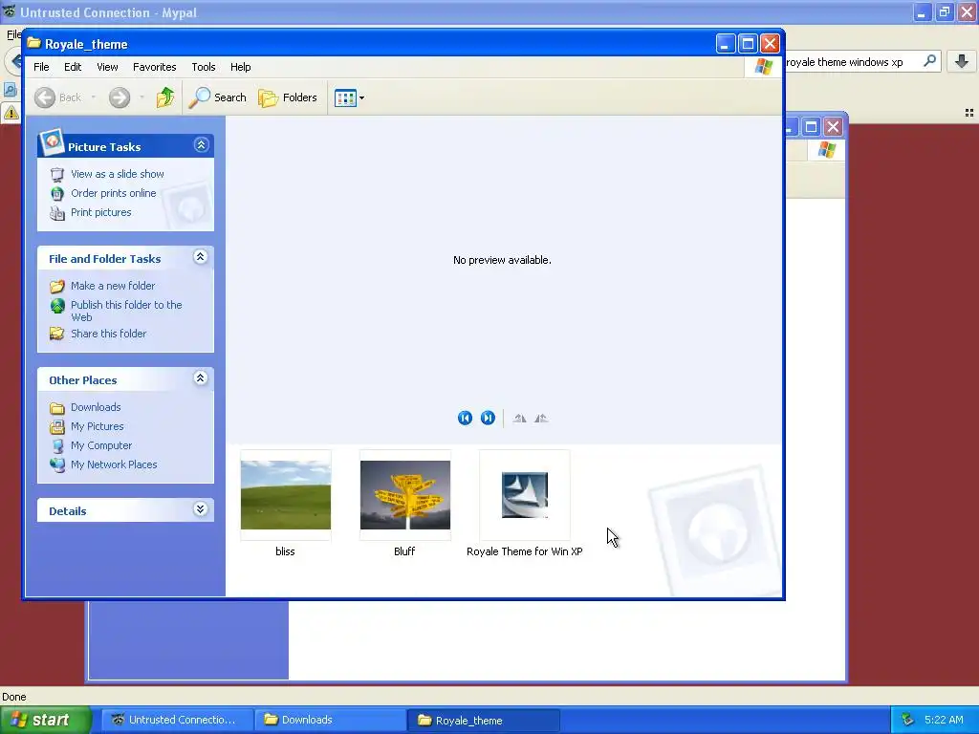Click the yellow warning icon in Mypal

pos(11,113)
